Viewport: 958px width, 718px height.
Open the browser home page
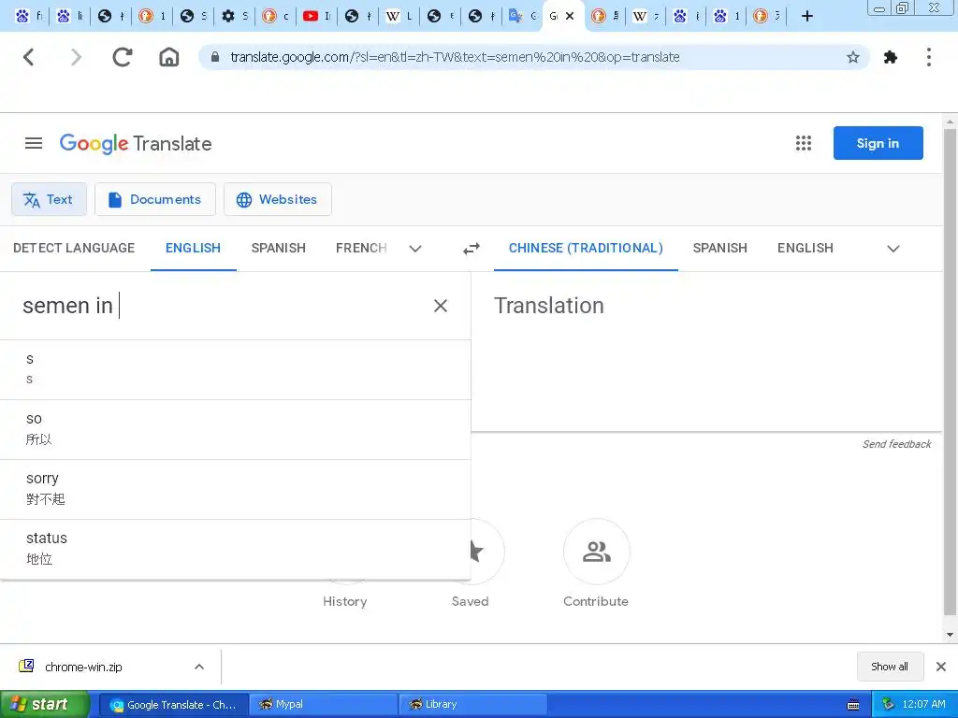[x=169, y=57]
